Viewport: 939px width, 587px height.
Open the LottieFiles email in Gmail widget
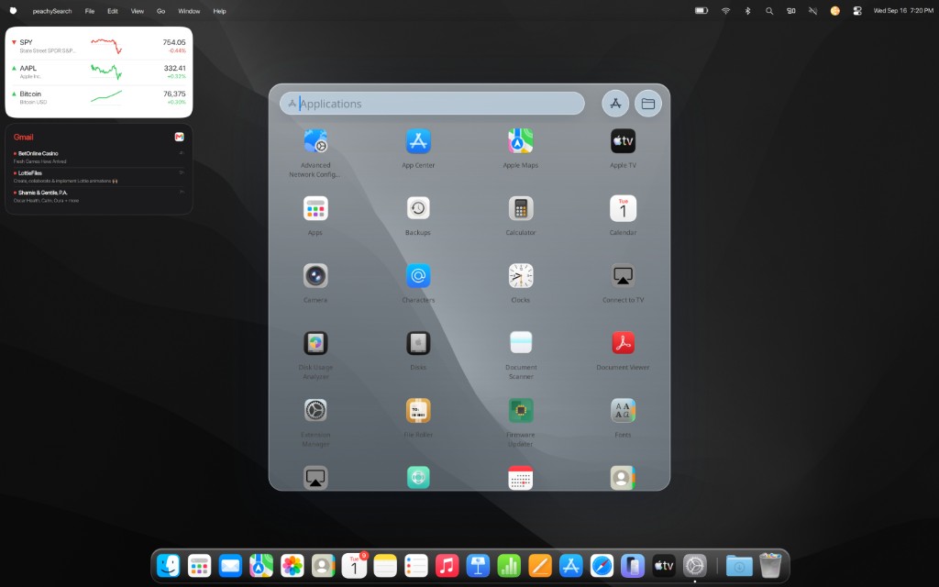[x=99, y=177]
